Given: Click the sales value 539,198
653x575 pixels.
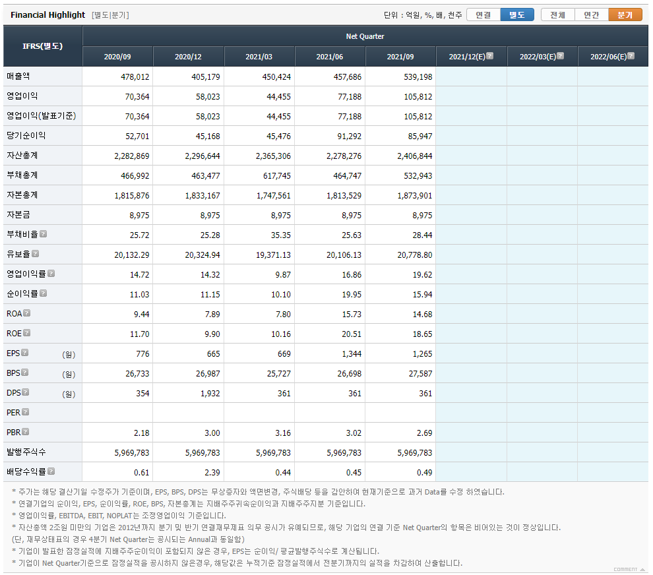Looking at the screenshot, I should (x=418, y=77).
